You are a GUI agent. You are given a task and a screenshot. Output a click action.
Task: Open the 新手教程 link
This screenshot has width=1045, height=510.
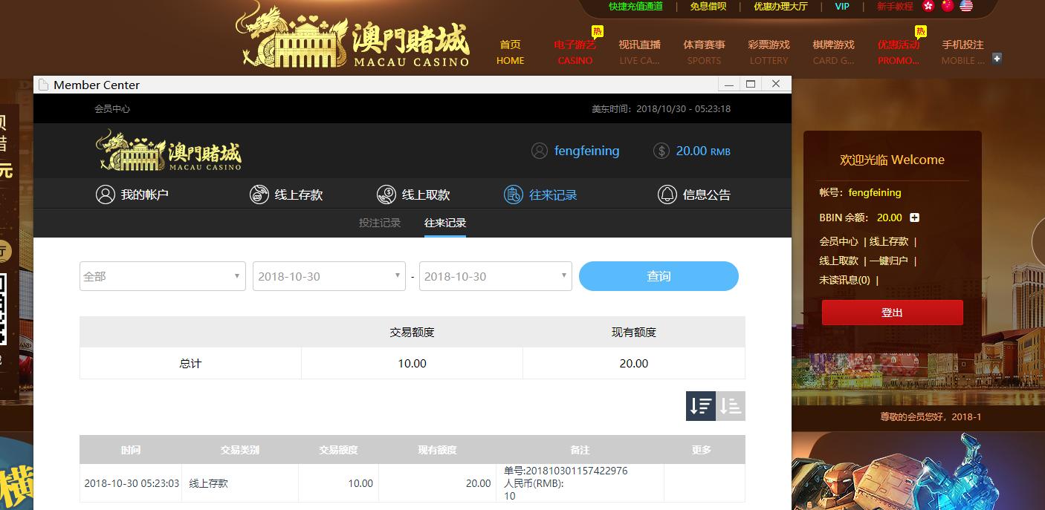pos(895,6)
